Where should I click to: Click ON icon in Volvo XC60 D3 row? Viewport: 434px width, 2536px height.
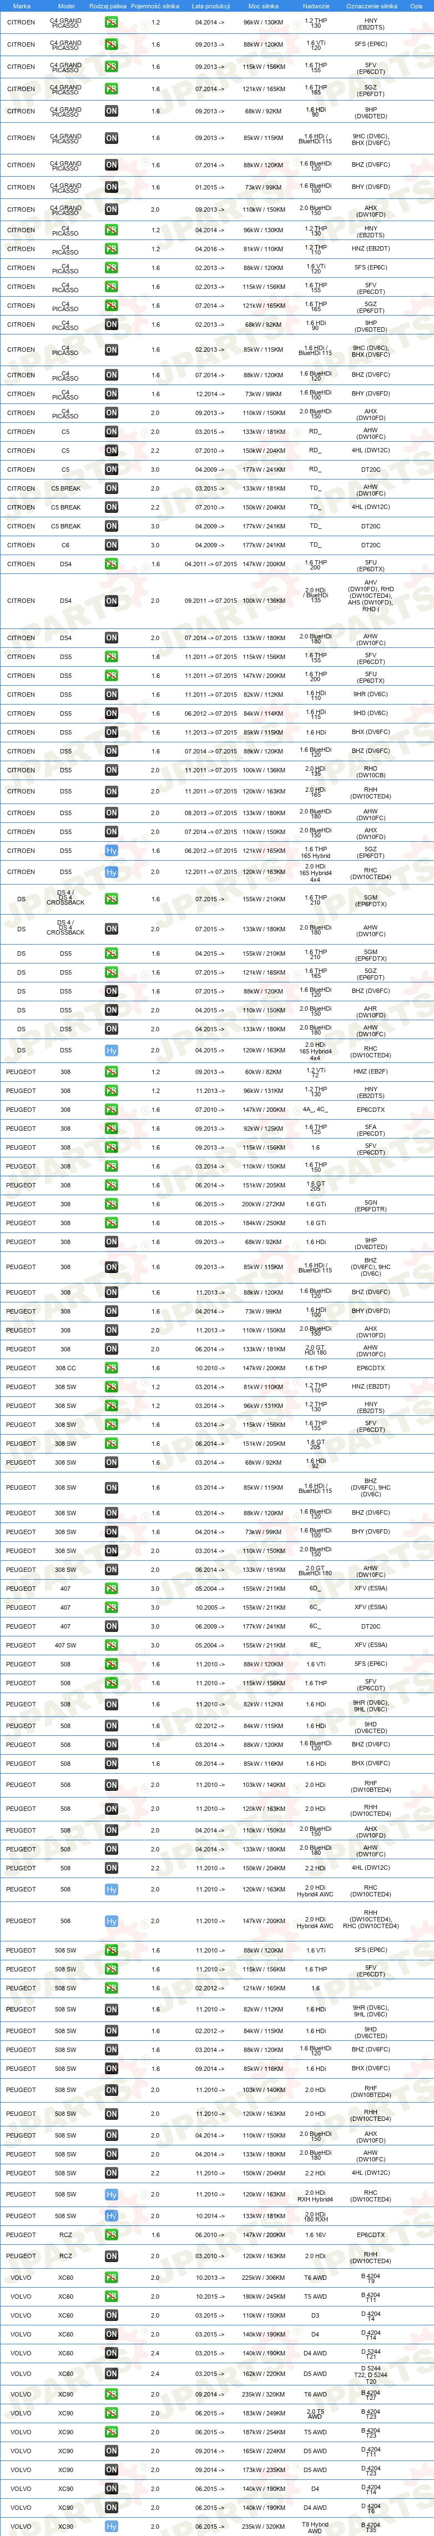click(111, 2315)
